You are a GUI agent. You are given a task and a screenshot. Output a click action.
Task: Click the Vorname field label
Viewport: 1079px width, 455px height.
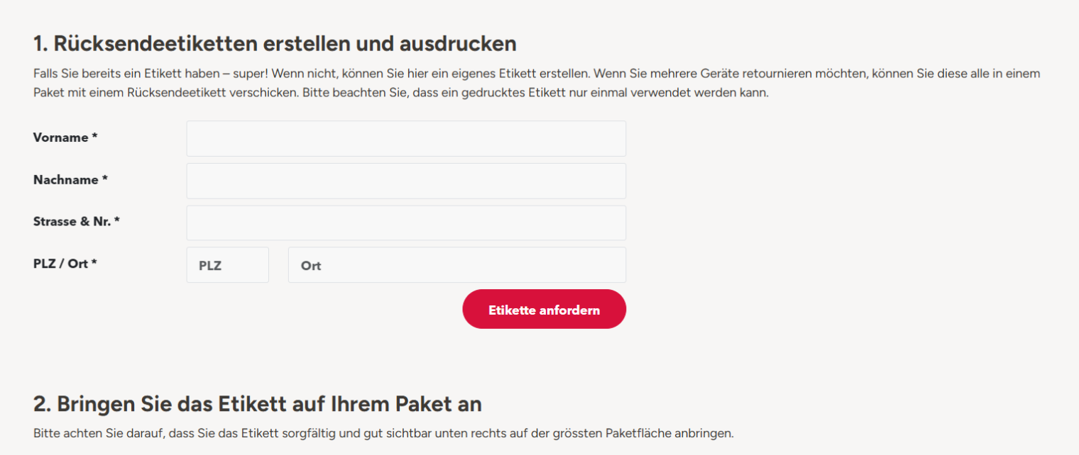[60, 137]
